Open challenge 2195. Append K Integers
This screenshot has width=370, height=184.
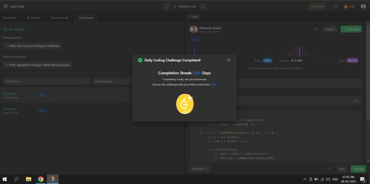point(37,65)
